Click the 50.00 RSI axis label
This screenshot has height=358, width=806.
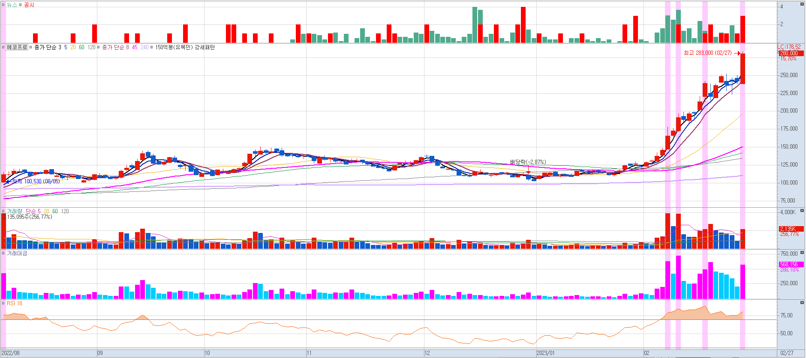[x=786, y=333]
